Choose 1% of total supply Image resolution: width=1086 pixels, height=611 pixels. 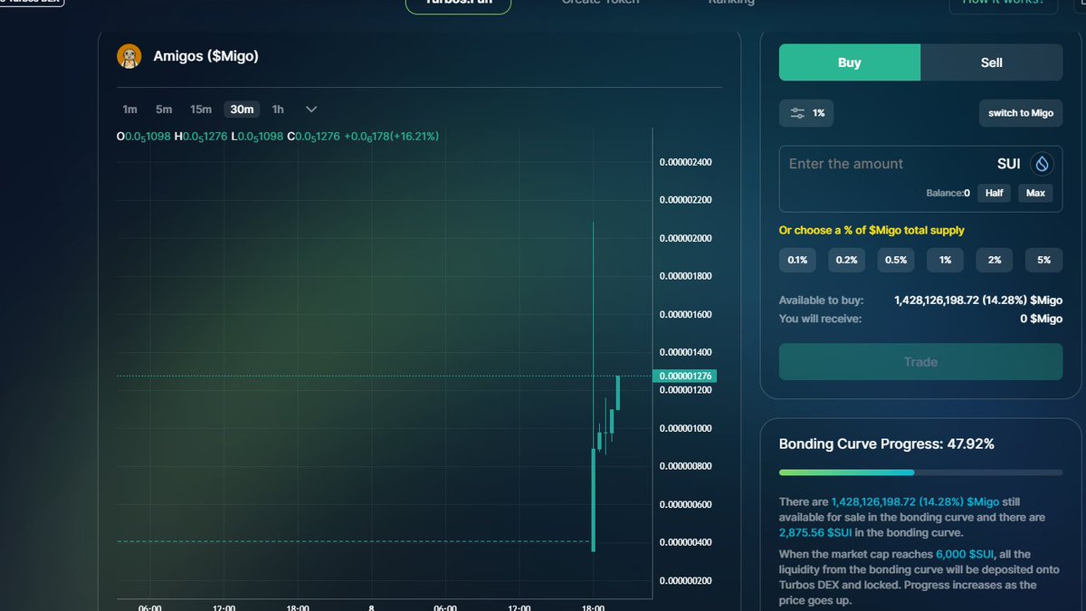coord(945,260)
